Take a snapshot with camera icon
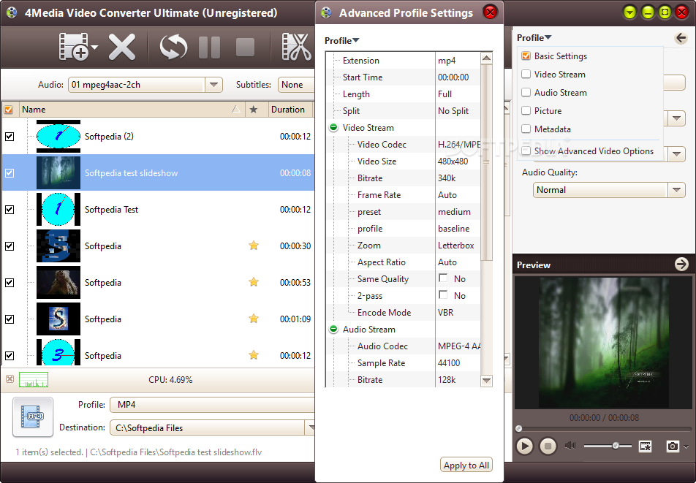This screenshot has width=696, height=483. pyautogui.click(x=673, y=446)
